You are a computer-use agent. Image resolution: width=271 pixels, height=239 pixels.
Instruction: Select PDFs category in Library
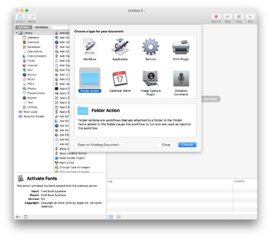coord(31,84)
